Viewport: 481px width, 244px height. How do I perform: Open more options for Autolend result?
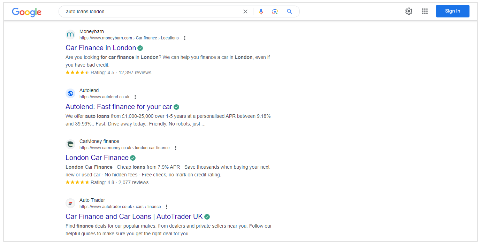(x=135, y=97)
